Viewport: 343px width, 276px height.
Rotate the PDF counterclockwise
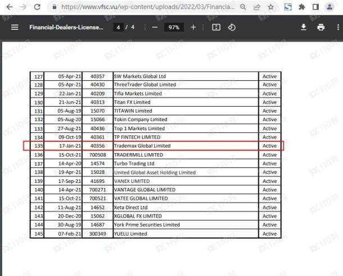pos(232,27)
